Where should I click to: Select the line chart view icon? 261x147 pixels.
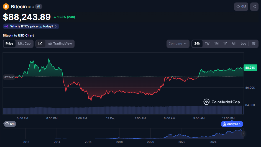click(x=40, y=43)
